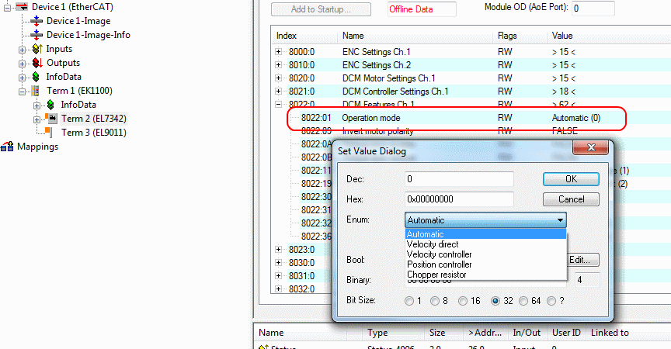Expand the Term 2 (EL7342) node
671x349 pixels.
[x=37, y=119]
